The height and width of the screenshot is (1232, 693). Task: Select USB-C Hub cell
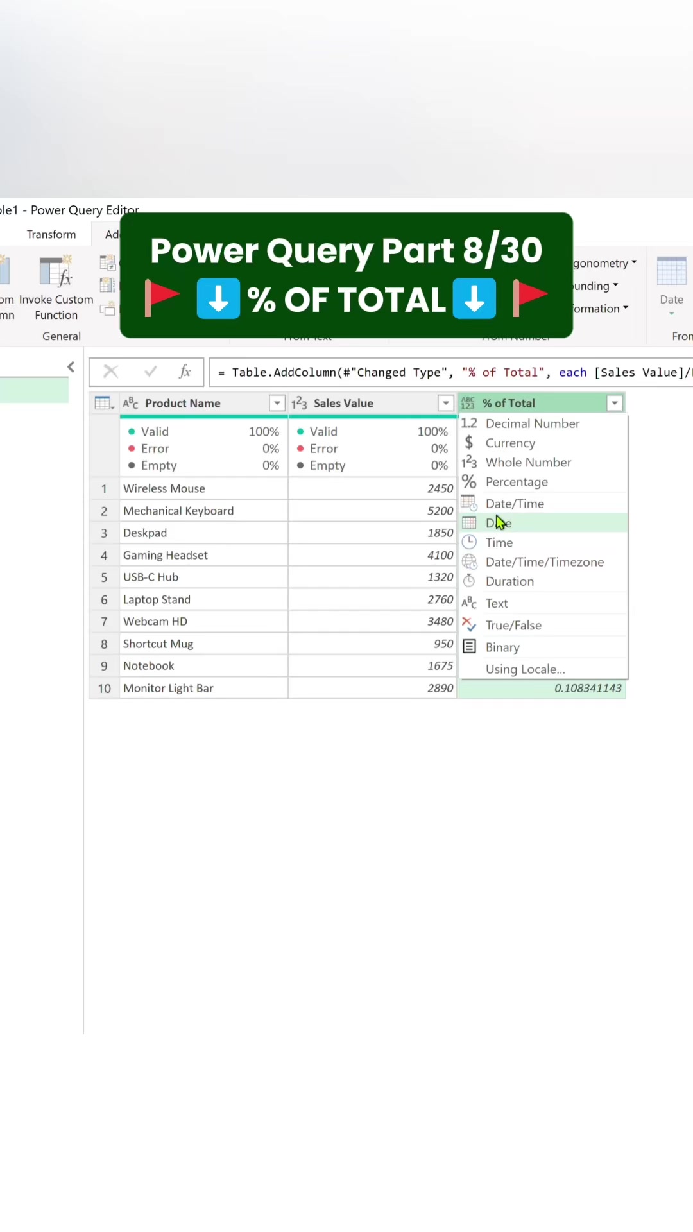[203, 577]
